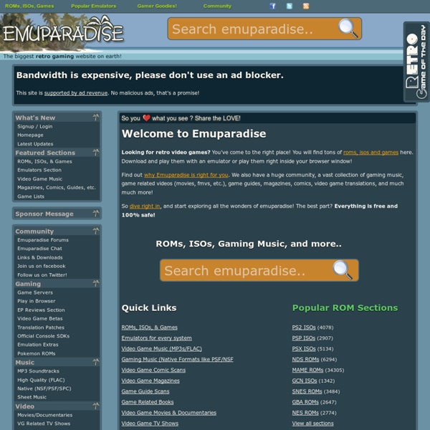Open Play in Browser link
The height and width of the screenshot is (430, 430).
click(x=37, y=301)
